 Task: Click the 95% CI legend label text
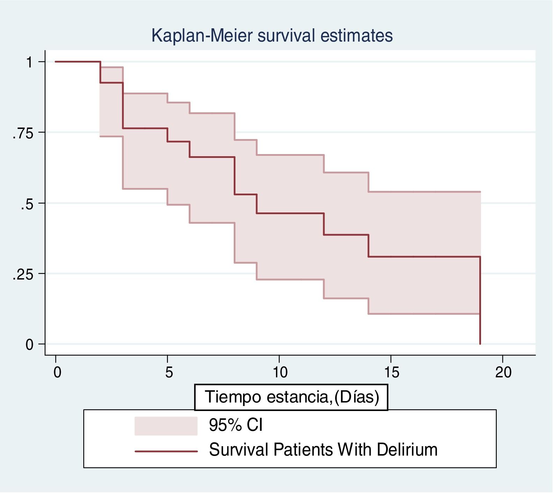(x=235, y=425)
